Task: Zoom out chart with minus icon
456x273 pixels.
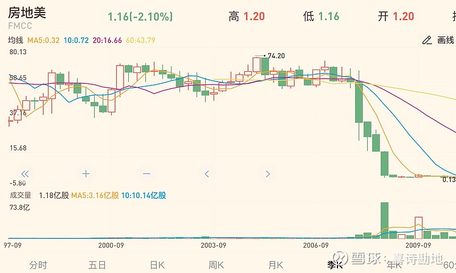Action: click(x=147, y=174)
